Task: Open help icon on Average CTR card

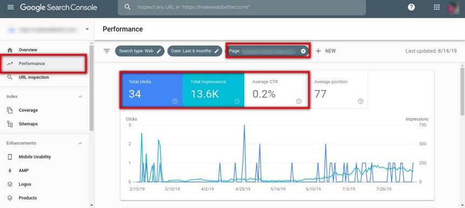Action: pos(299,102)
